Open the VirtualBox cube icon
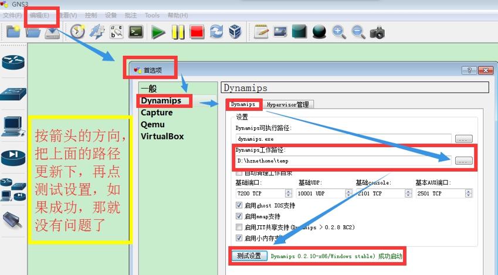 coord(235,32)
